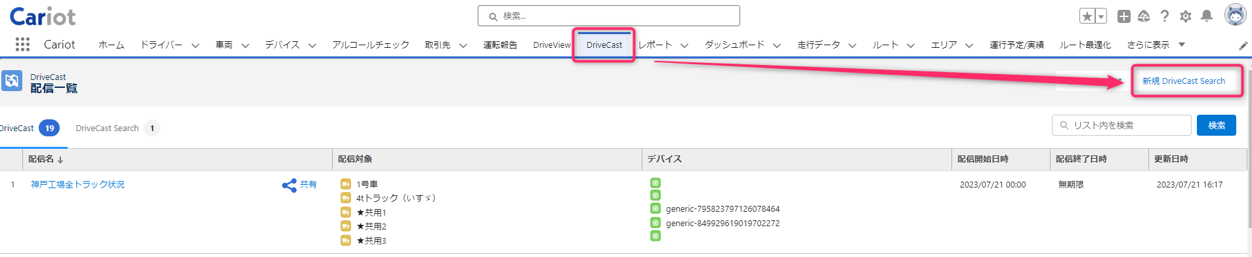
Task: Open the 取引先 nav tab
Action: [x=438, y=45]
